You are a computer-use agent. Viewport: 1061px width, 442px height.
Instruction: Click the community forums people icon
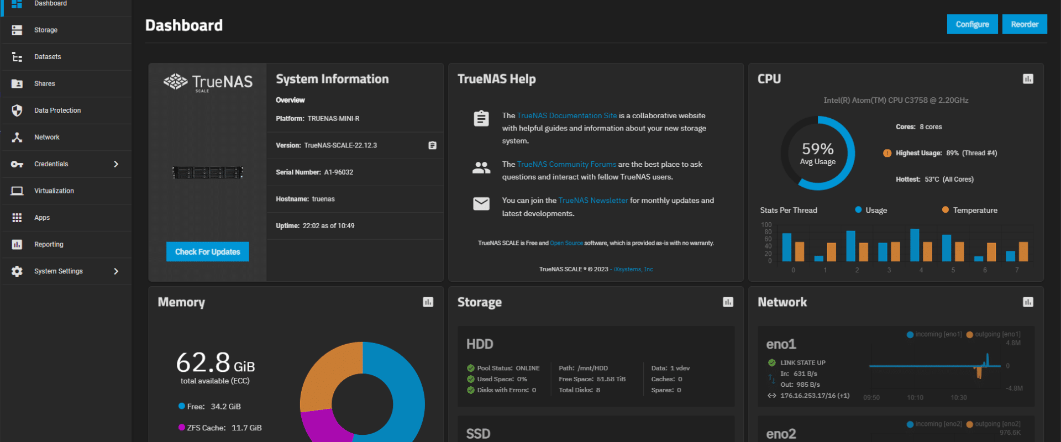pos(481,167)
